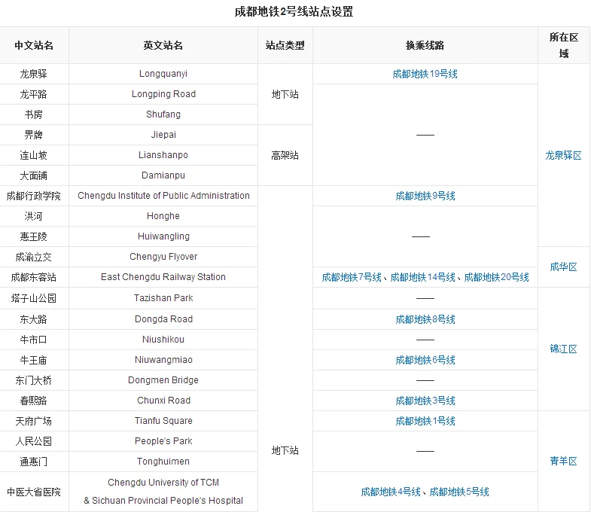Click the 惠王陵 station cell
Screen dimensions: 591x512
click(34, 236)
